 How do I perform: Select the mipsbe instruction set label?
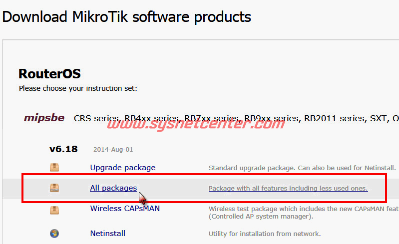44,118
